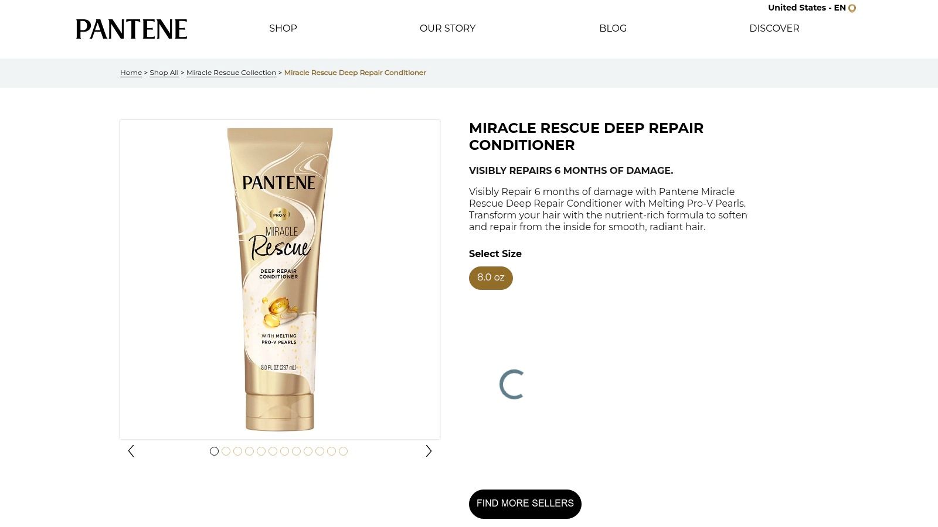The width and height of the screenshot is (938, 527).
Task: Click the FIND MORE SELLERS button
Action: pos(525,504)
